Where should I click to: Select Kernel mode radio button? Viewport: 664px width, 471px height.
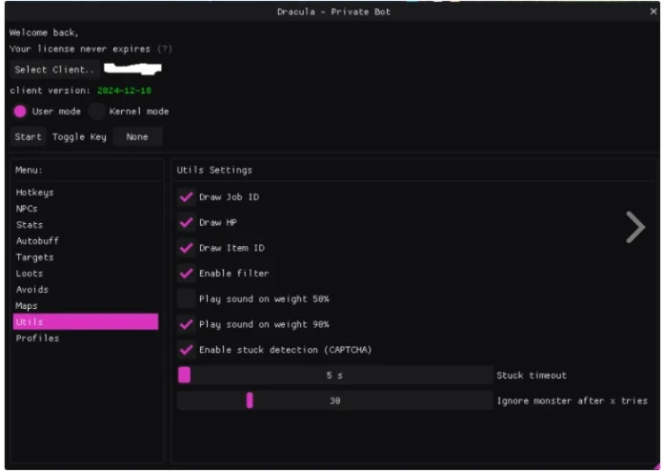(97, 112)
